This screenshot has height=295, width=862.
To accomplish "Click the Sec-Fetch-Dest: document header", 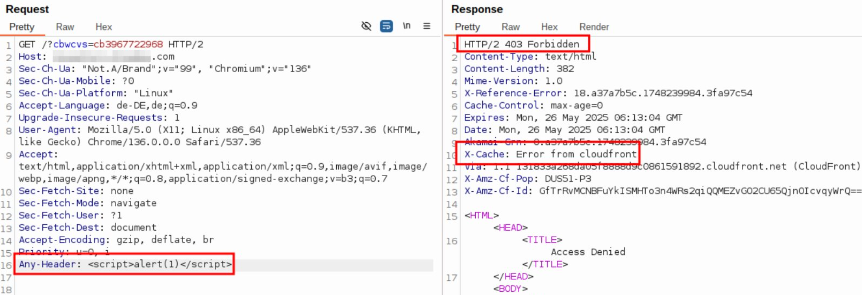I will [x=87, y=228].
